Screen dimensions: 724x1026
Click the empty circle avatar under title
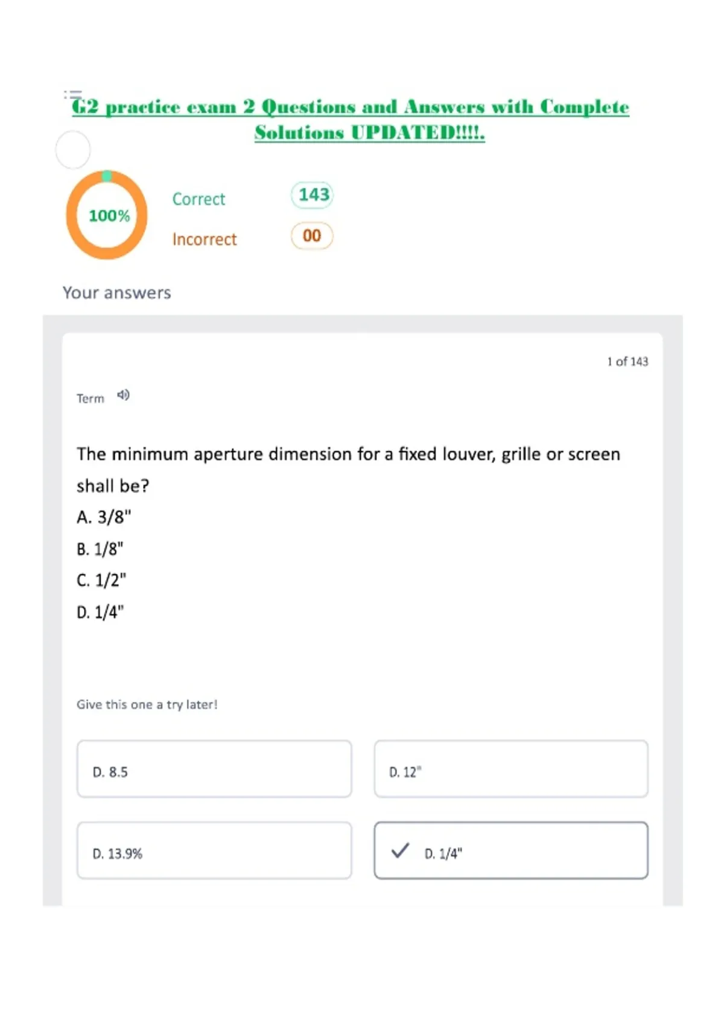(73, 150)
